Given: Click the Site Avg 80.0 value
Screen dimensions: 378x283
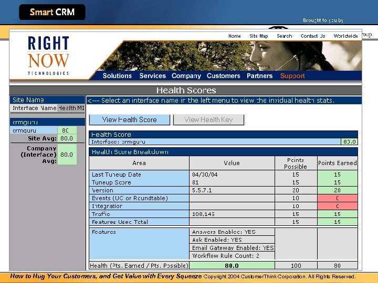Looking at the screenshot, I should [67, 138].
